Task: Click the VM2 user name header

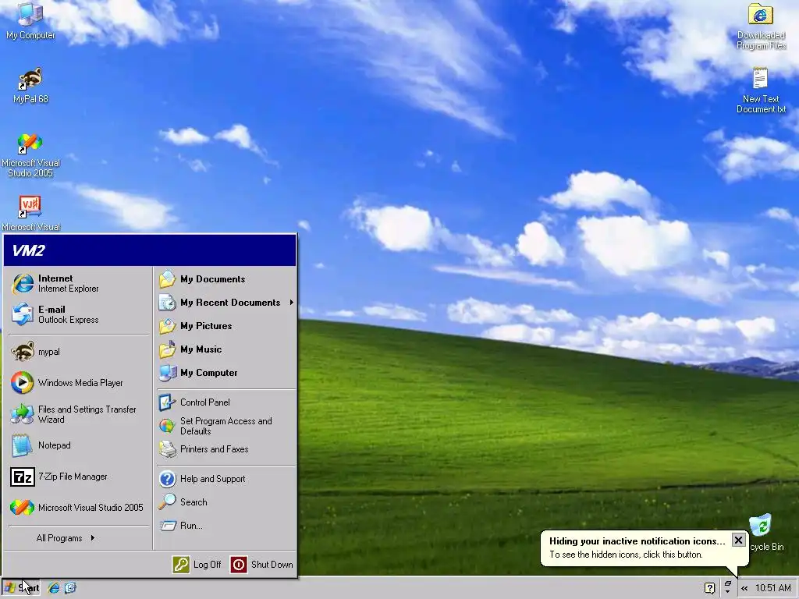Action: pos(150,250)
